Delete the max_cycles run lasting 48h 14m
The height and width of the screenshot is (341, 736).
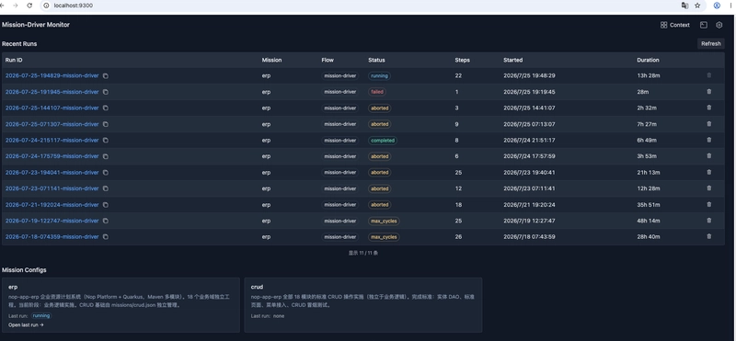708,221
